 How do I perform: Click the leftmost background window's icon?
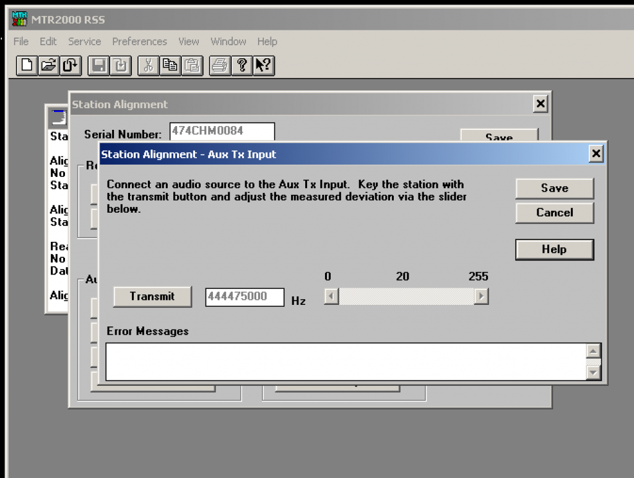pyautogui.click(x=58, y=118)
